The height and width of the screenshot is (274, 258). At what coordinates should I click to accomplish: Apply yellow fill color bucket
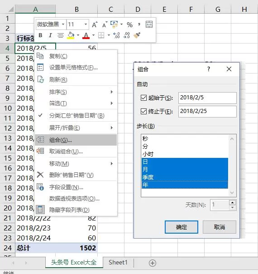[x=71, y=35]
